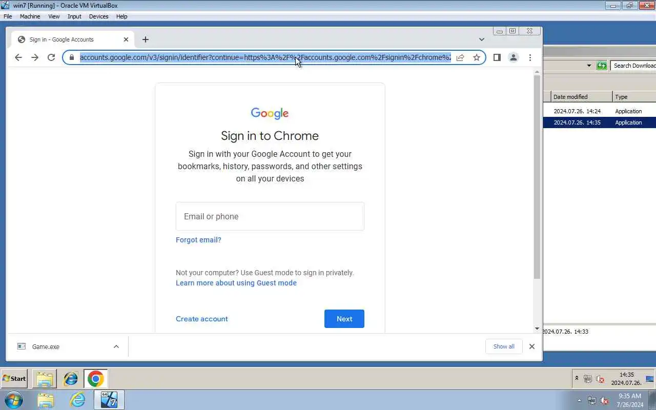Viewport: 656px width, 410px height.
Task: Open Learn more about using Guest mode
Action: point(236,283)
